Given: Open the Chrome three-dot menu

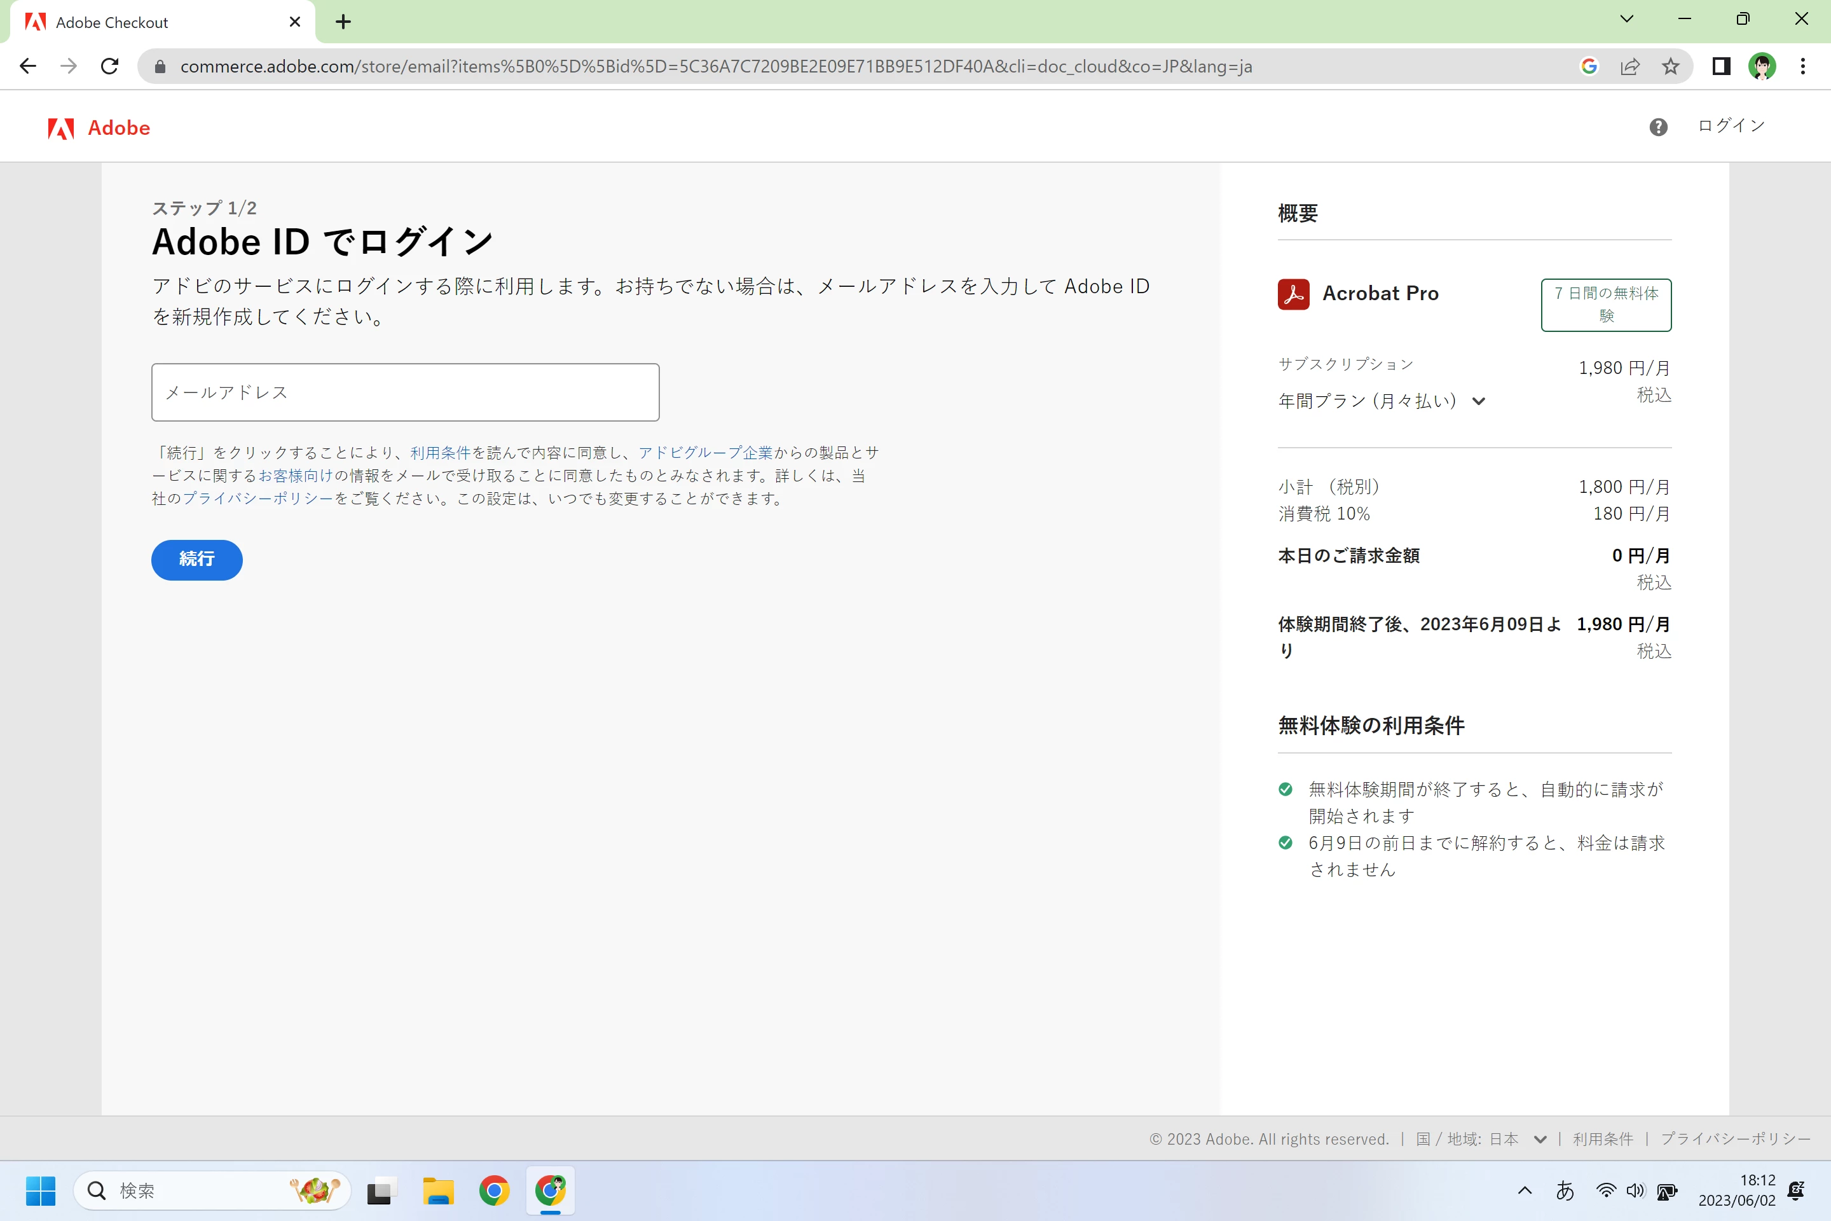Looking at the screenshot, I should (1803, 67).
